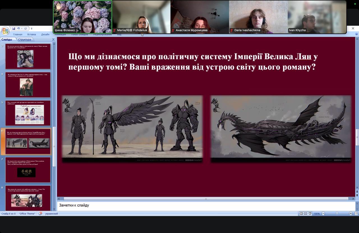The width and height of the screenshot is (359, 233).
Task: Open the round Office button menu
Action: coord(5,31)
